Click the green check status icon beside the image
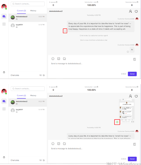The image size is (141, 165). tap(117, 122)
